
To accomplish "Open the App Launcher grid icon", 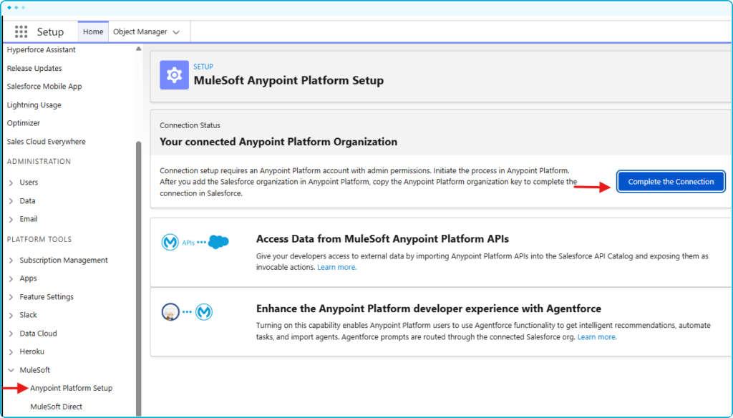I will tap(21, 31).
